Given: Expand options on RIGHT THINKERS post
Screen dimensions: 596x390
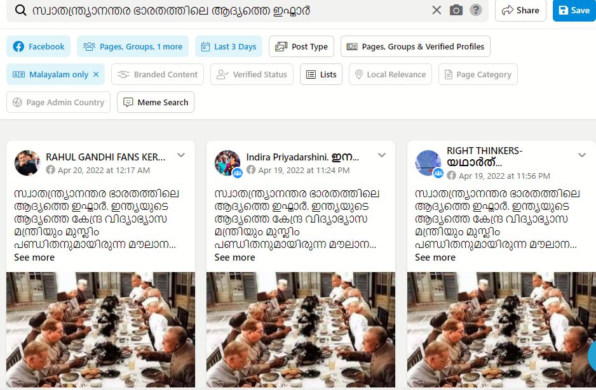Looking at the screenshot, I should [582, 155].
